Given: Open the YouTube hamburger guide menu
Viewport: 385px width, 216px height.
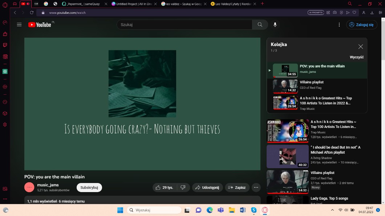Looking at the screenshot, I should (x=19, y=25).
